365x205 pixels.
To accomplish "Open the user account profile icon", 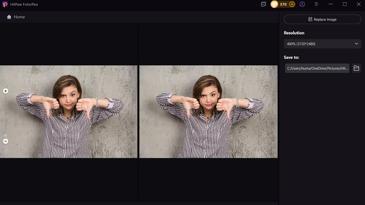I will pyautogui.click(x=302, y=4).
